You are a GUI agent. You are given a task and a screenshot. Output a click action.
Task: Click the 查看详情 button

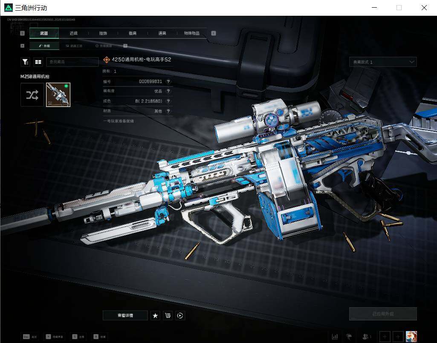(x=125, y=315)
